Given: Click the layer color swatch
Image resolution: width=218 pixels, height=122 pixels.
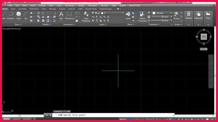Looking at the screenshot, I should pyautogui.click(x=102, y=13).
